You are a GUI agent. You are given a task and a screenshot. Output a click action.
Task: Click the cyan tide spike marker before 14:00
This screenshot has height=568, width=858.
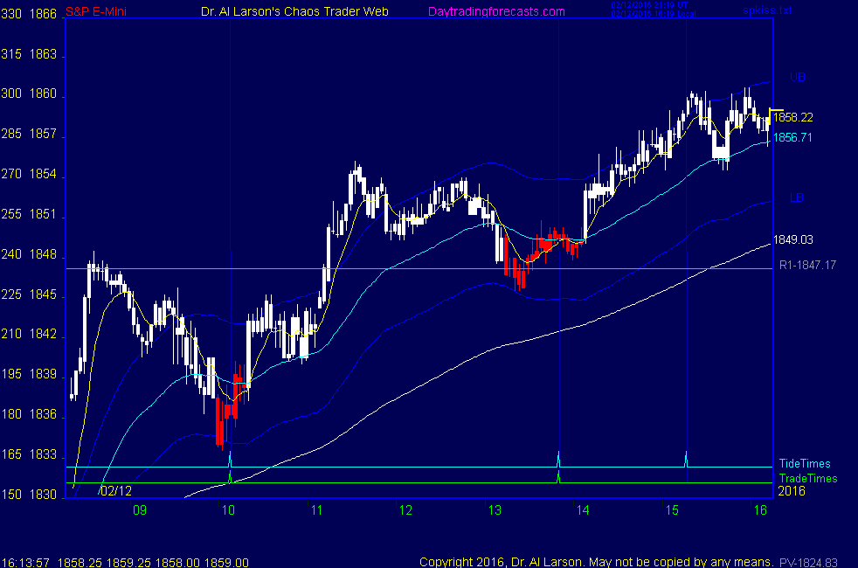click(x=558, y=458)
